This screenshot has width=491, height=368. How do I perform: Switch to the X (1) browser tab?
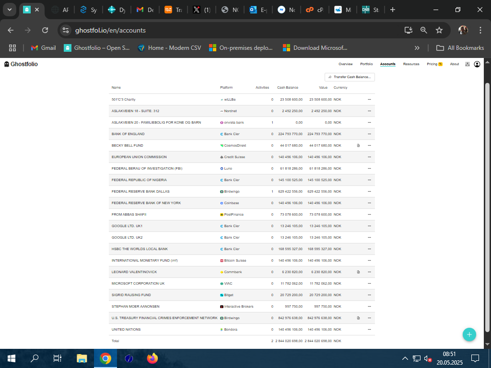tap(201, 10)
